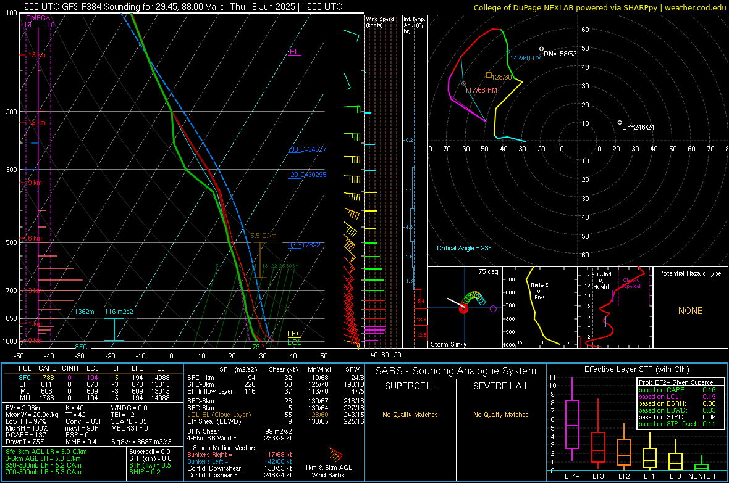Click the SEVERE HAIL column heading in SARS
The width and height of the screenshot is (729, 483).
[500, 386]
